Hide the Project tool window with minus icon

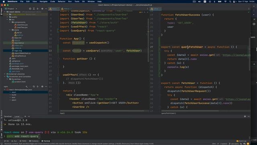coord(46,8)
